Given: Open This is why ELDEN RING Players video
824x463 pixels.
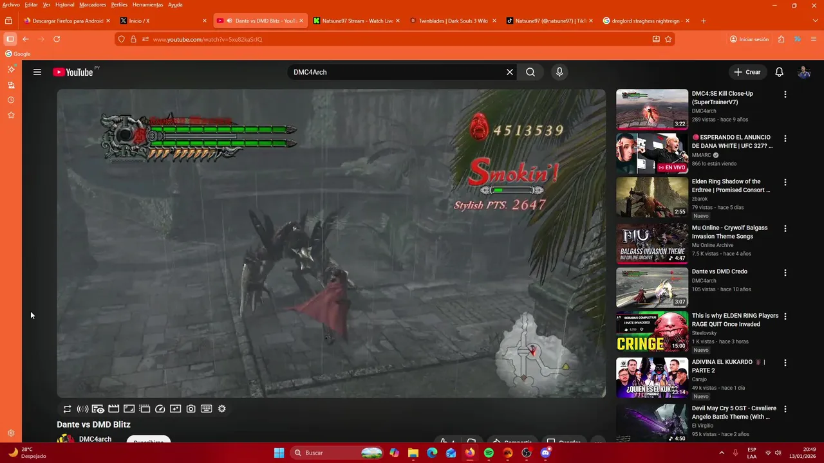Looking at the screenshot, I should (652, 332).
